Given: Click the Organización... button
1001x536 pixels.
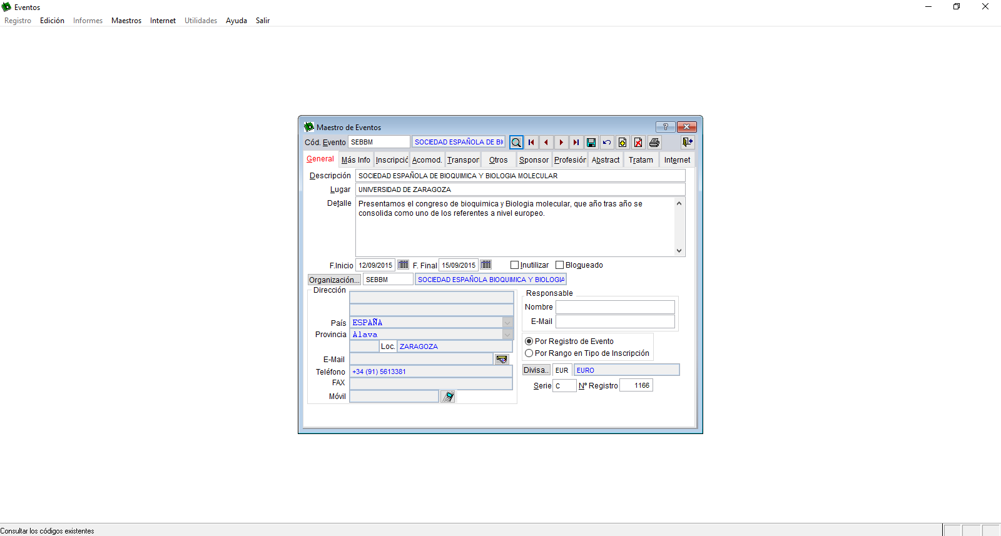Looking at the screenshot, I should 334,280.
